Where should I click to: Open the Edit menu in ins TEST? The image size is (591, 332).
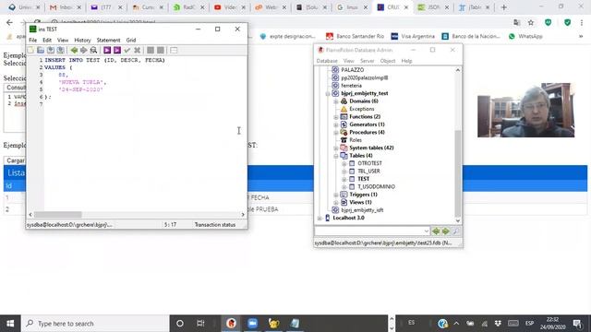47,40
